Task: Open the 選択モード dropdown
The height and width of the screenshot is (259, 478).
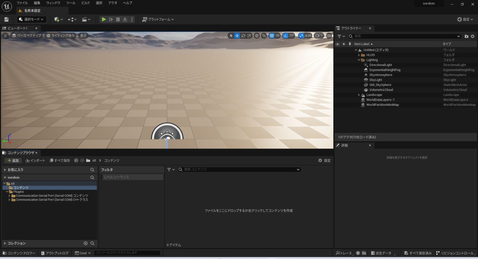Action: (31, 19)
